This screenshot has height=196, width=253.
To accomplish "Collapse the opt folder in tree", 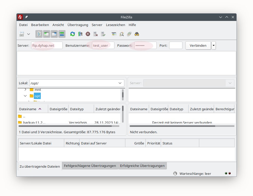I will pyautogui.click(x=25, y=96).
